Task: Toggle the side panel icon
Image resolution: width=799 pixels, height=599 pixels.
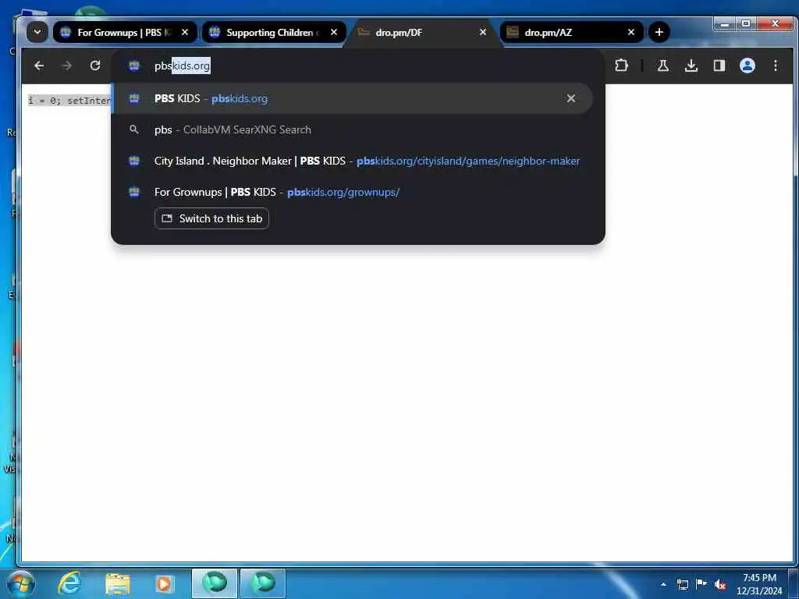Action: 719,66
